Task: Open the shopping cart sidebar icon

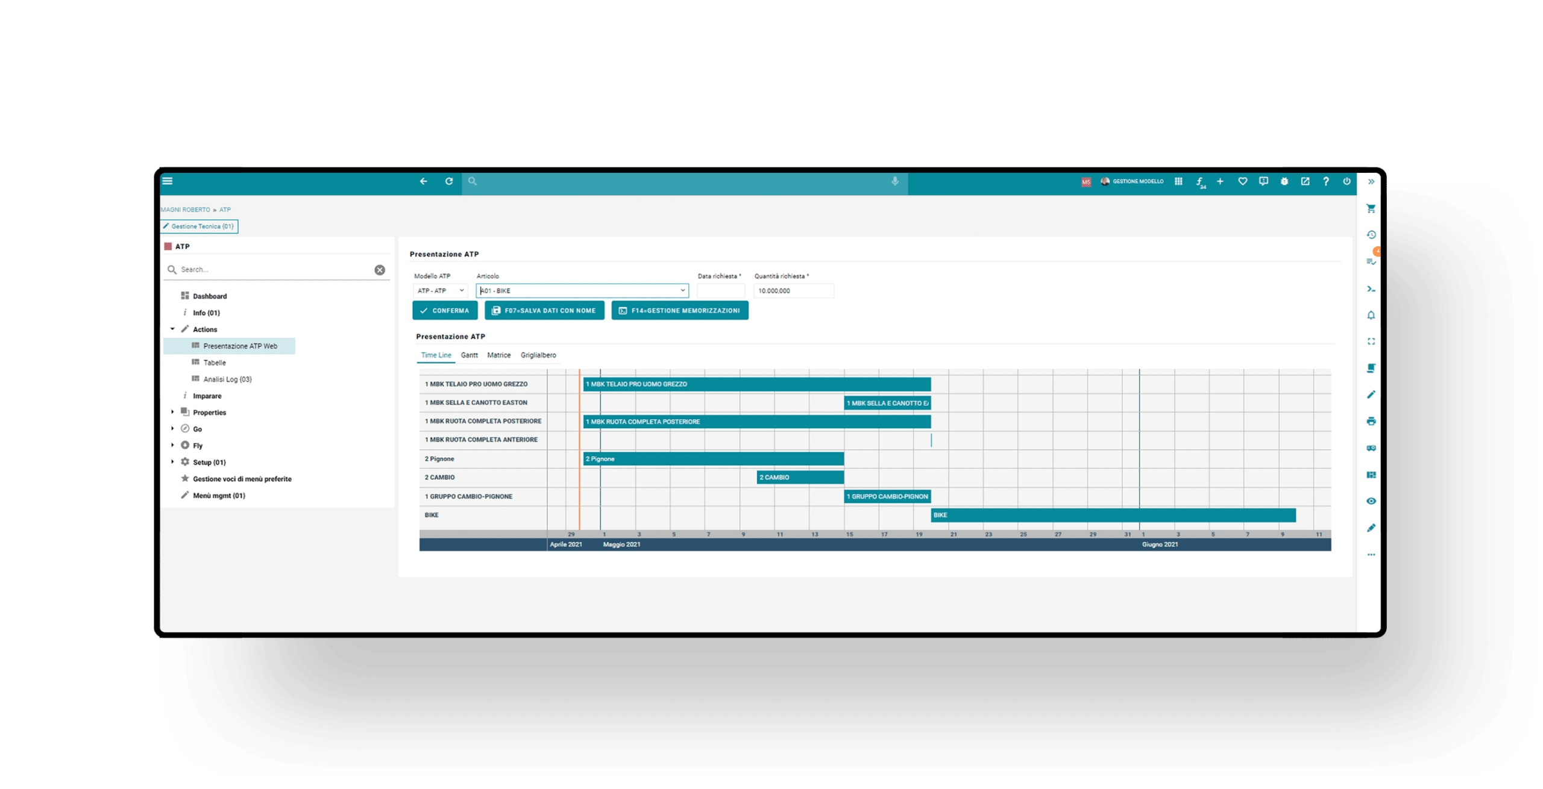Action: [1371, 208]
